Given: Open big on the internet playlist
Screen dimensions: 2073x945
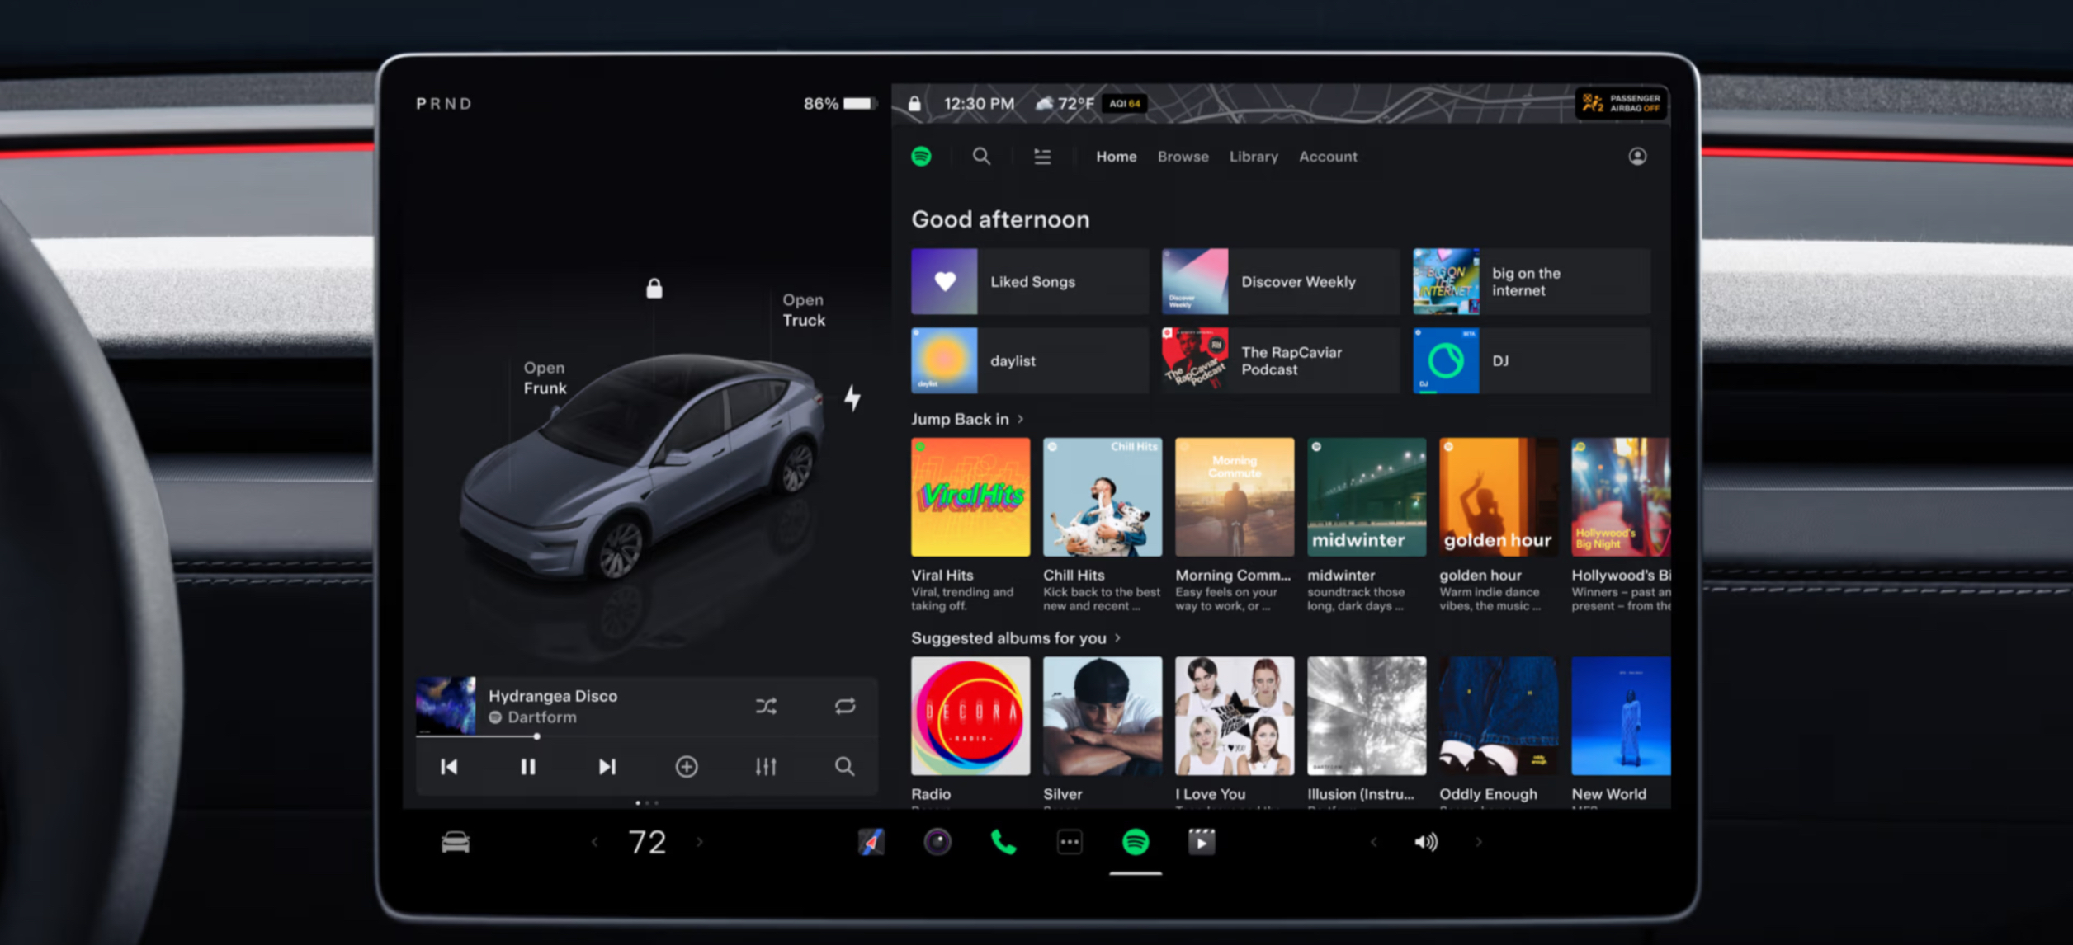Looking at the screenshot, I should [1532, 281].
